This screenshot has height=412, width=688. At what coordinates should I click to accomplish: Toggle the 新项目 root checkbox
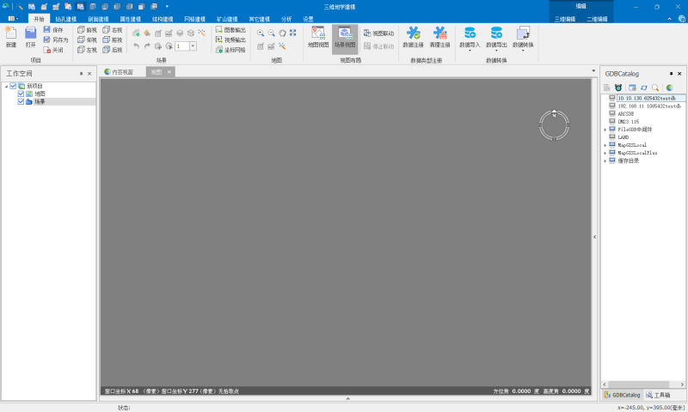(13, 86)
